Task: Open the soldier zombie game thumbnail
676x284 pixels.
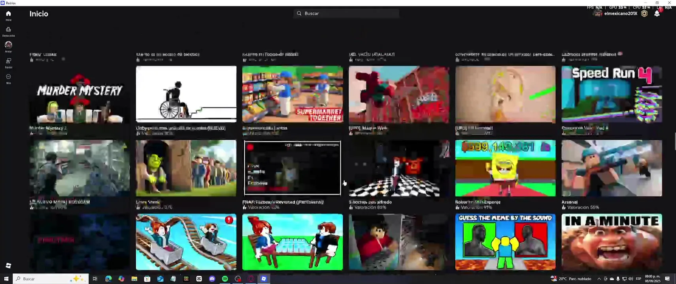Action: coord(79,168)
